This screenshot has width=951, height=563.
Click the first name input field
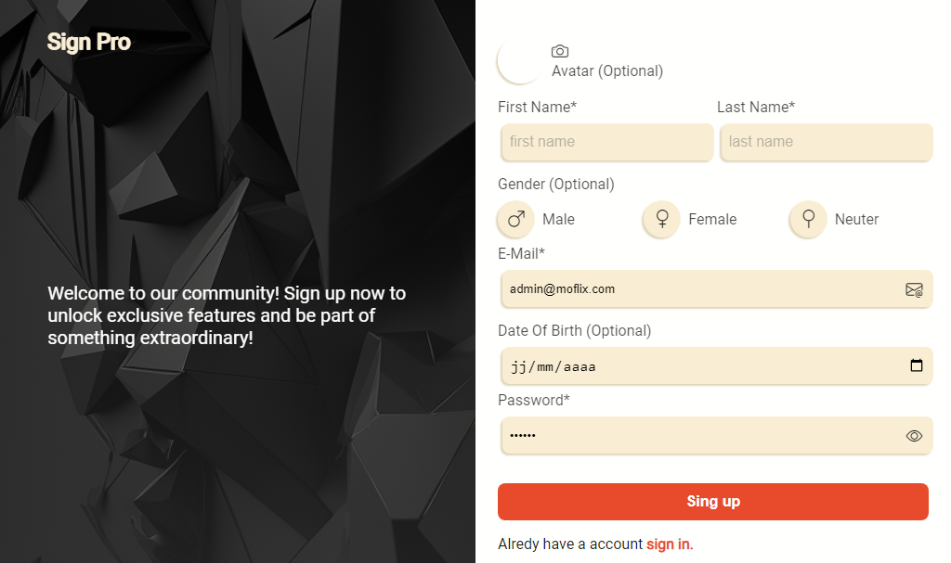(606, 142)
